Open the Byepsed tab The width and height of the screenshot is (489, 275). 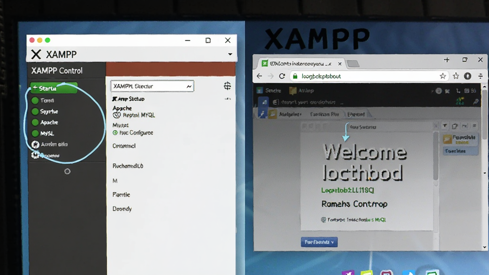tap(356, 115)
